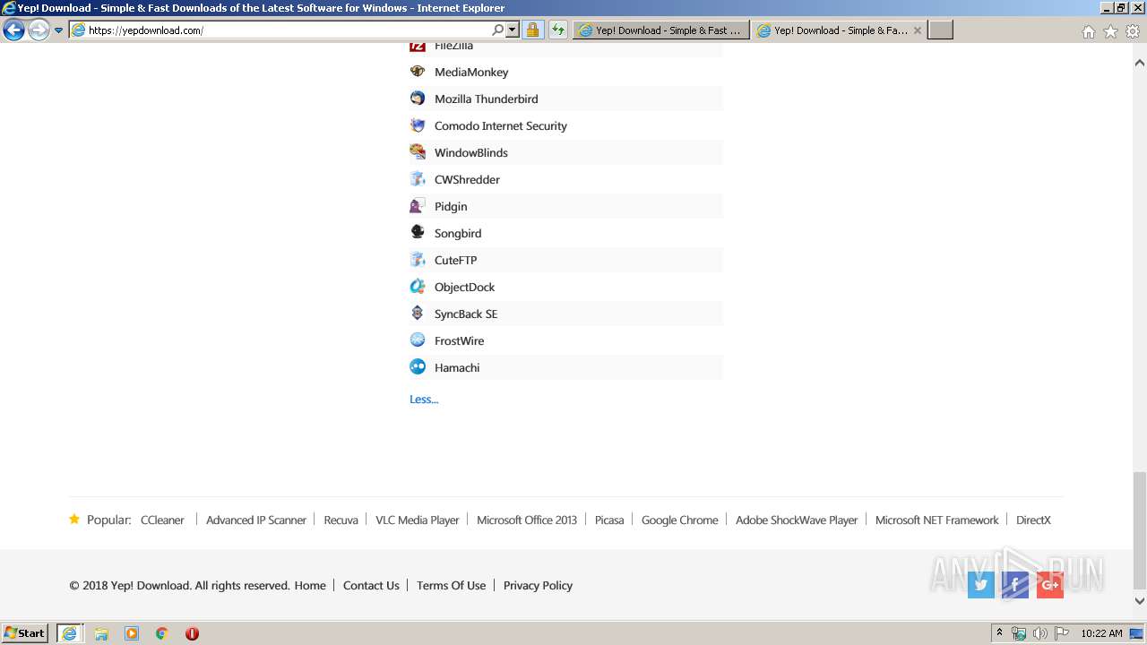Open a new blank tab

click(940, 30)
